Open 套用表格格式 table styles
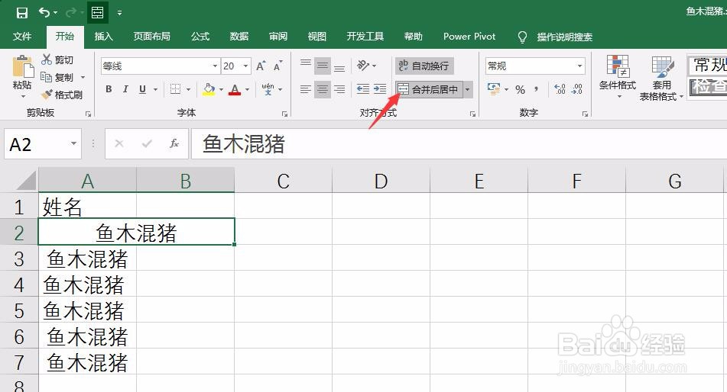 (x=661, y=79)
